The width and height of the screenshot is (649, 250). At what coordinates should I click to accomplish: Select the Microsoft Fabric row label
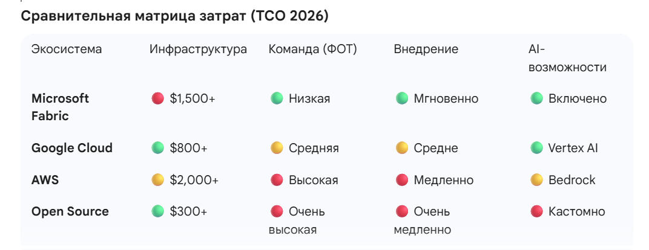[x=60, y=107]
